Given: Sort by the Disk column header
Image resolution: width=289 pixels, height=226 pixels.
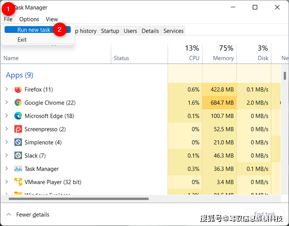Looking at the screenshot, I should 254,53.
